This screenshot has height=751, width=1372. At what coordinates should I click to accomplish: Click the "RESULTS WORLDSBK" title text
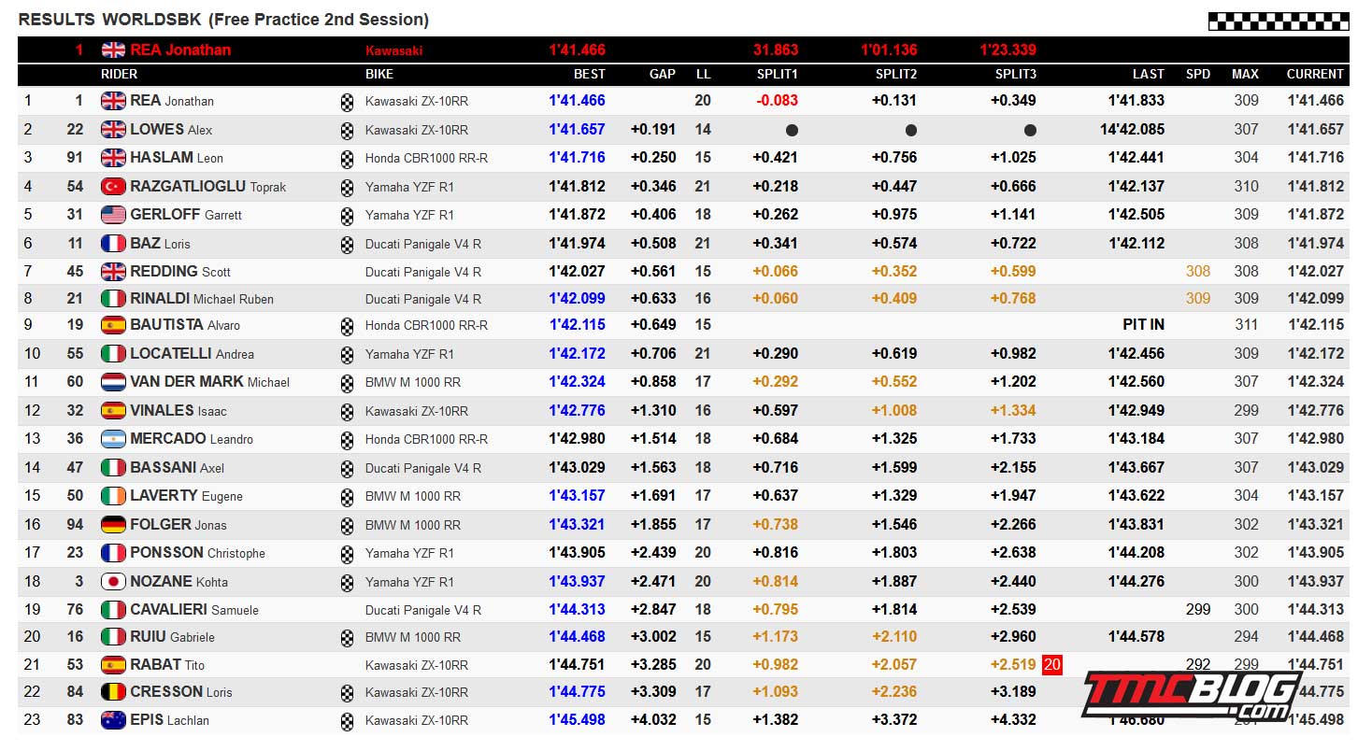click(x=110, y=20)
